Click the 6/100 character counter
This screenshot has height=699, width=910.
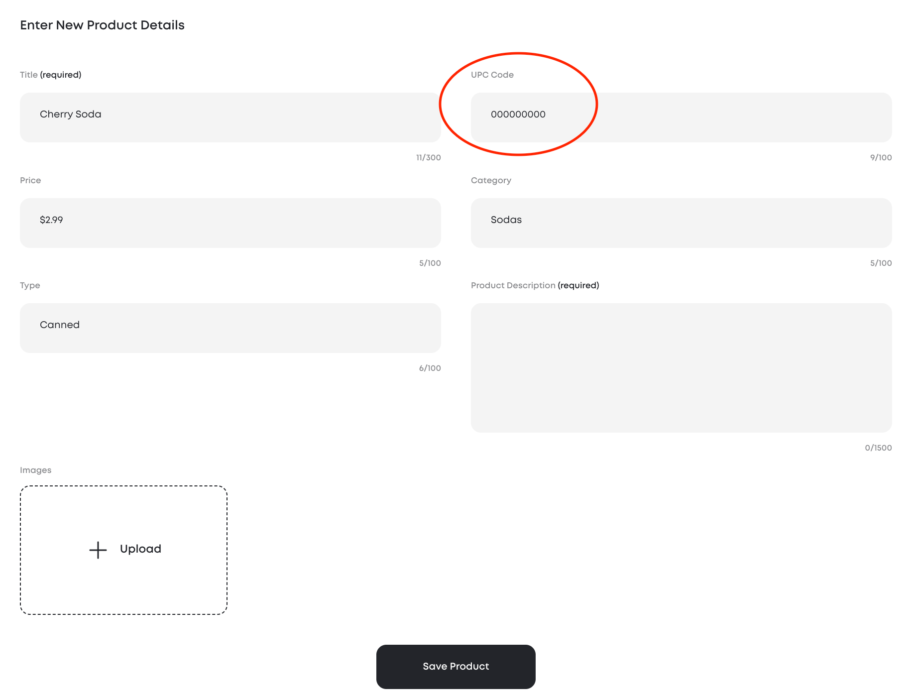(430, 368)
